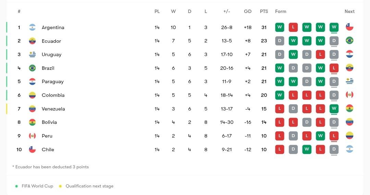The width and height of the screenshot is (370, 195).
Task: Open Venezuela's most recent win form badge
Action: click(334, 108)
